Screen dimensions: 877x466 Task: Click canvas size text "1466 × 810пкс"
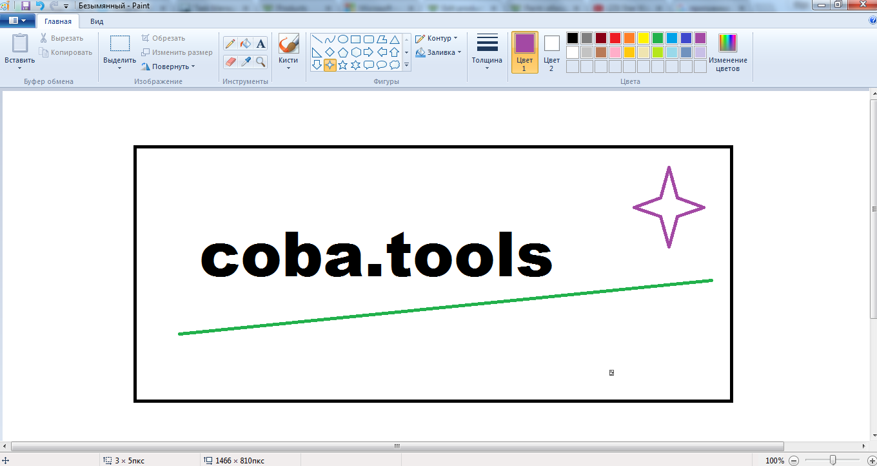[239, 461]
